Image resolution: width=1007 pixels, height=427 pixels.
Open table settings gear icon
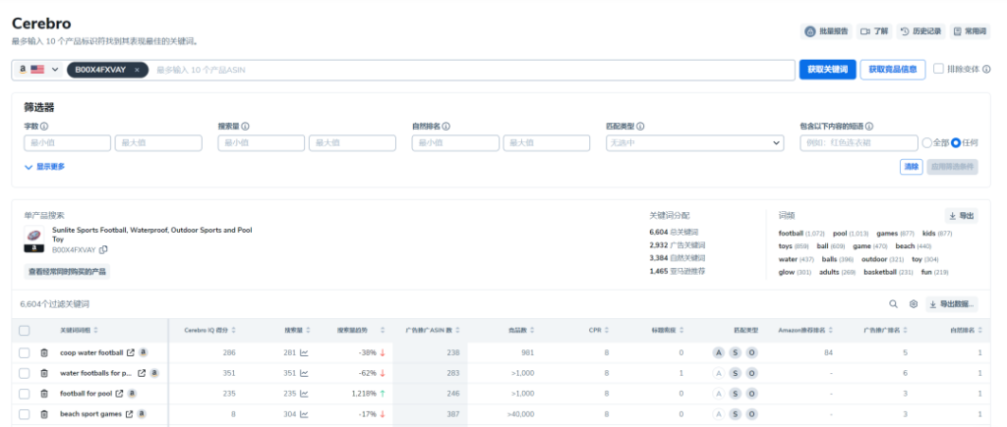coord(913,304)
